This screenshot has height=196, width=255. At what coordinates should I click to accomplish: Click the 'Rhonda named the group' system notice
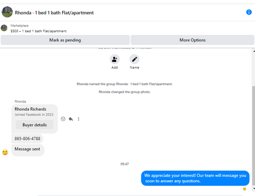click(x=124, y=84)
